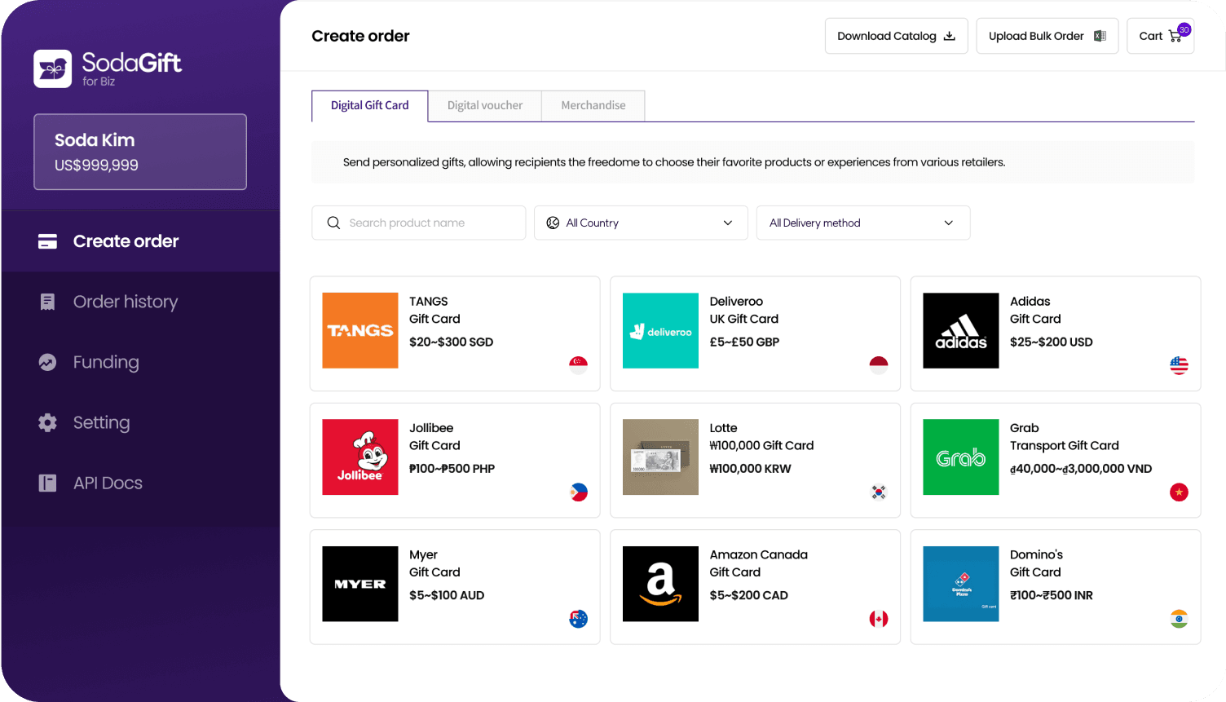The height and width of the screenshot is (702, 1226).
Task: Click the Australia flag on Myer card
Action: (578, 619)
